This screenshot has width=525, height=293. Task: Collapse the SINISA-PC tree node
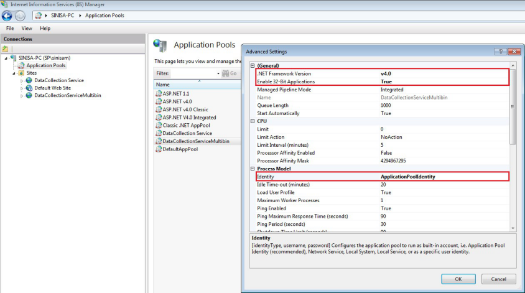pos(6,58)
